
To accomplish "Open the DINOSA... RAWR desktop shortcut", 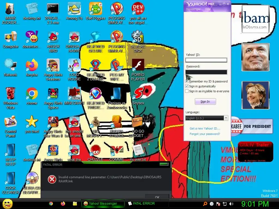I will [74, 42].
